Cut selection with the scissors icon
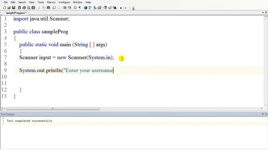Viewport: 268px width, 150px height. click(x=39, y=7)
